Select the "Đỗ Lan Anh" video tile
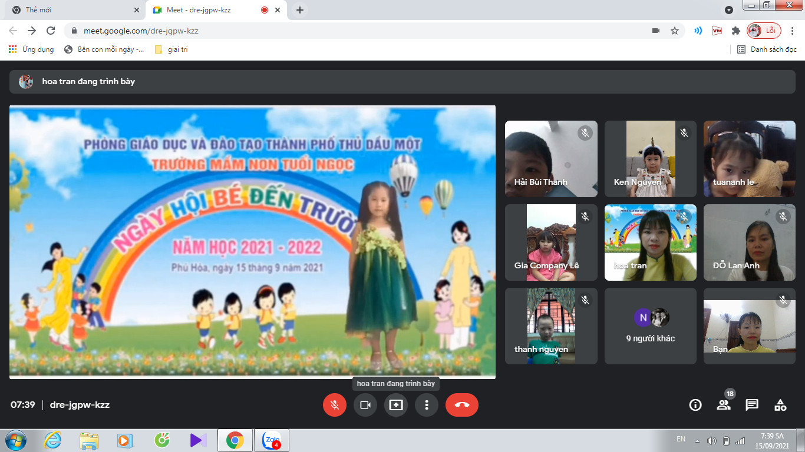 [x=750, y=242]
